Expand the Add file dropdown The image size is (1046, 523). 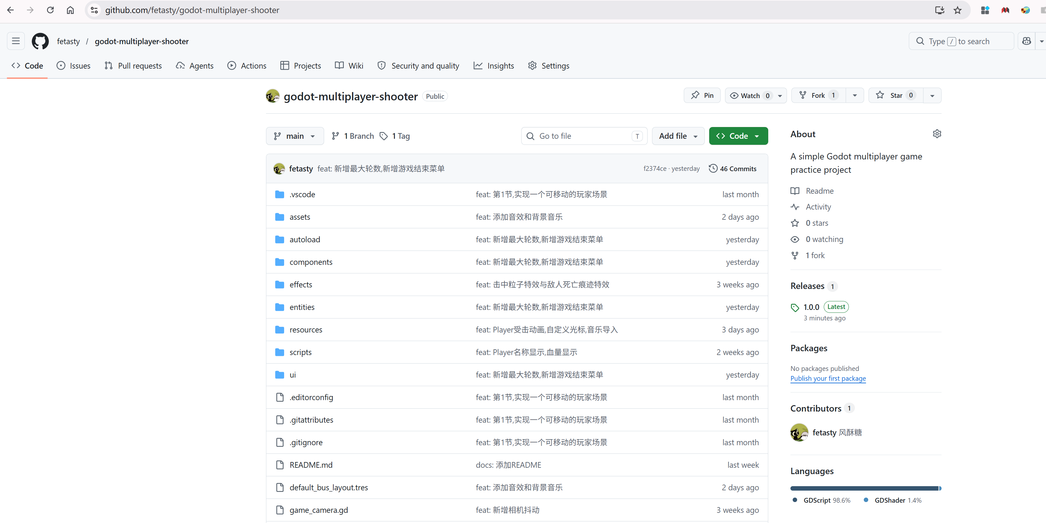point(678,136)
